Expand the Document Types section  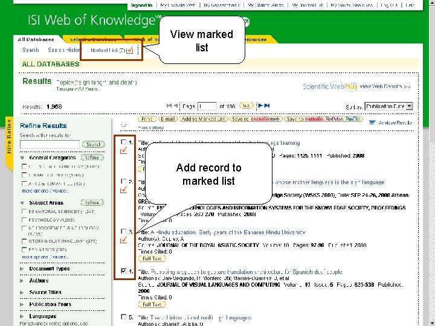click(x=22, y=269)
